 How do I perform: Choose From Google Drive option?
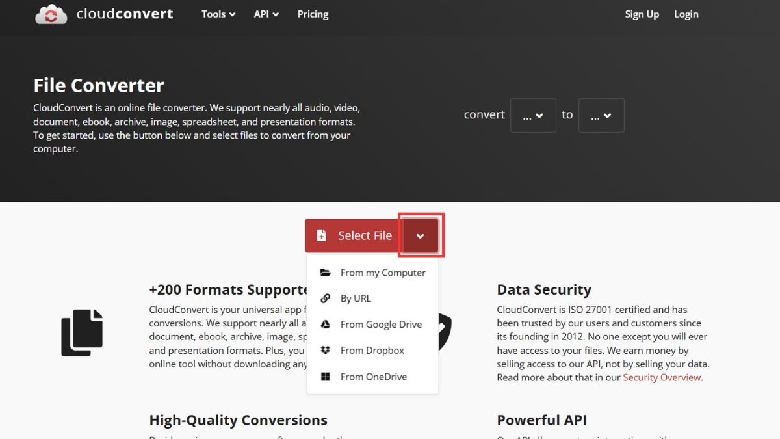pyautogui.click(x=372, y=325)
